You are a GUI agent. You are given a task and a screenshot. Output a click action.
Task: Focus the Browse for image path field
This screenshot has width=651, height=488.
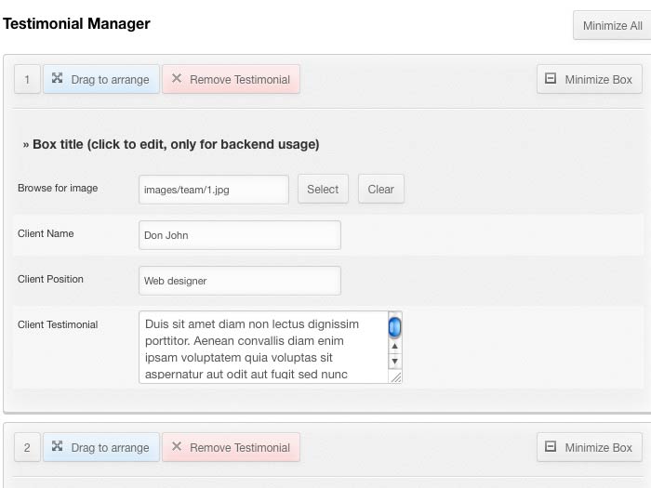pyautogui.click(x=213, y=189)
